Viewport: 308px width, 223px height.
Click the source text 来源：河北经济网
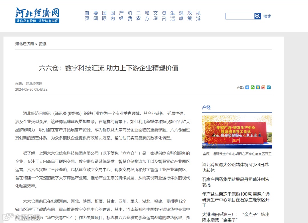(x=29, y=84)
